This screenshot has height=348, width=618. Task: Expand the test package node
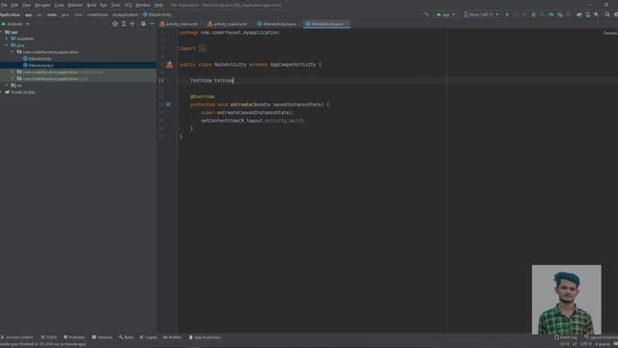pyautogui.click(x=13, y=79)
